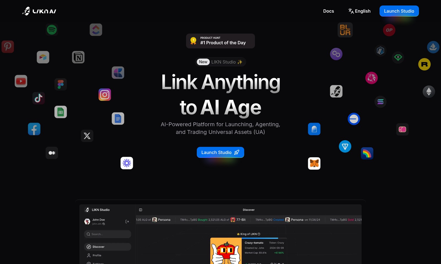The height and width of the screenshot is (264, 441).
Task: Click the OpenSea boat icon
Action: (x=433, y=47)
